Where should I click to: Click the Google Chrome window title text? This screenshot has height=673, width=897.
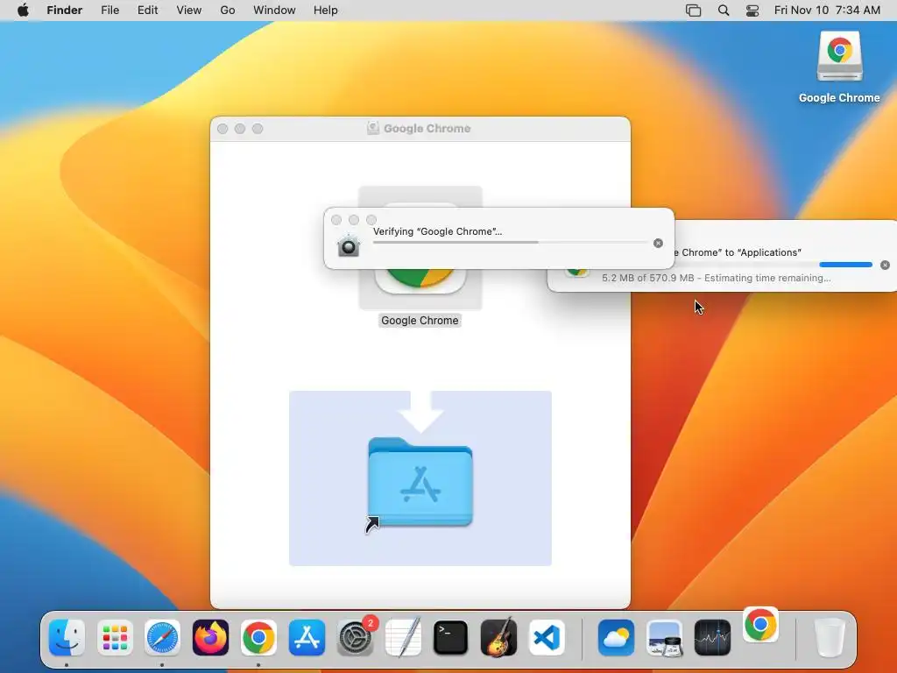427,128
